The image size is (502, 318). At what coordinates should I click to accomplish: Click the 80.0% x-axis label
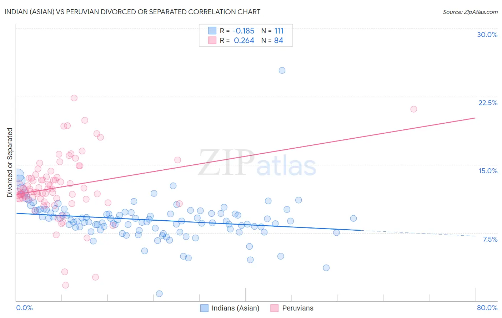pos(487,308)
